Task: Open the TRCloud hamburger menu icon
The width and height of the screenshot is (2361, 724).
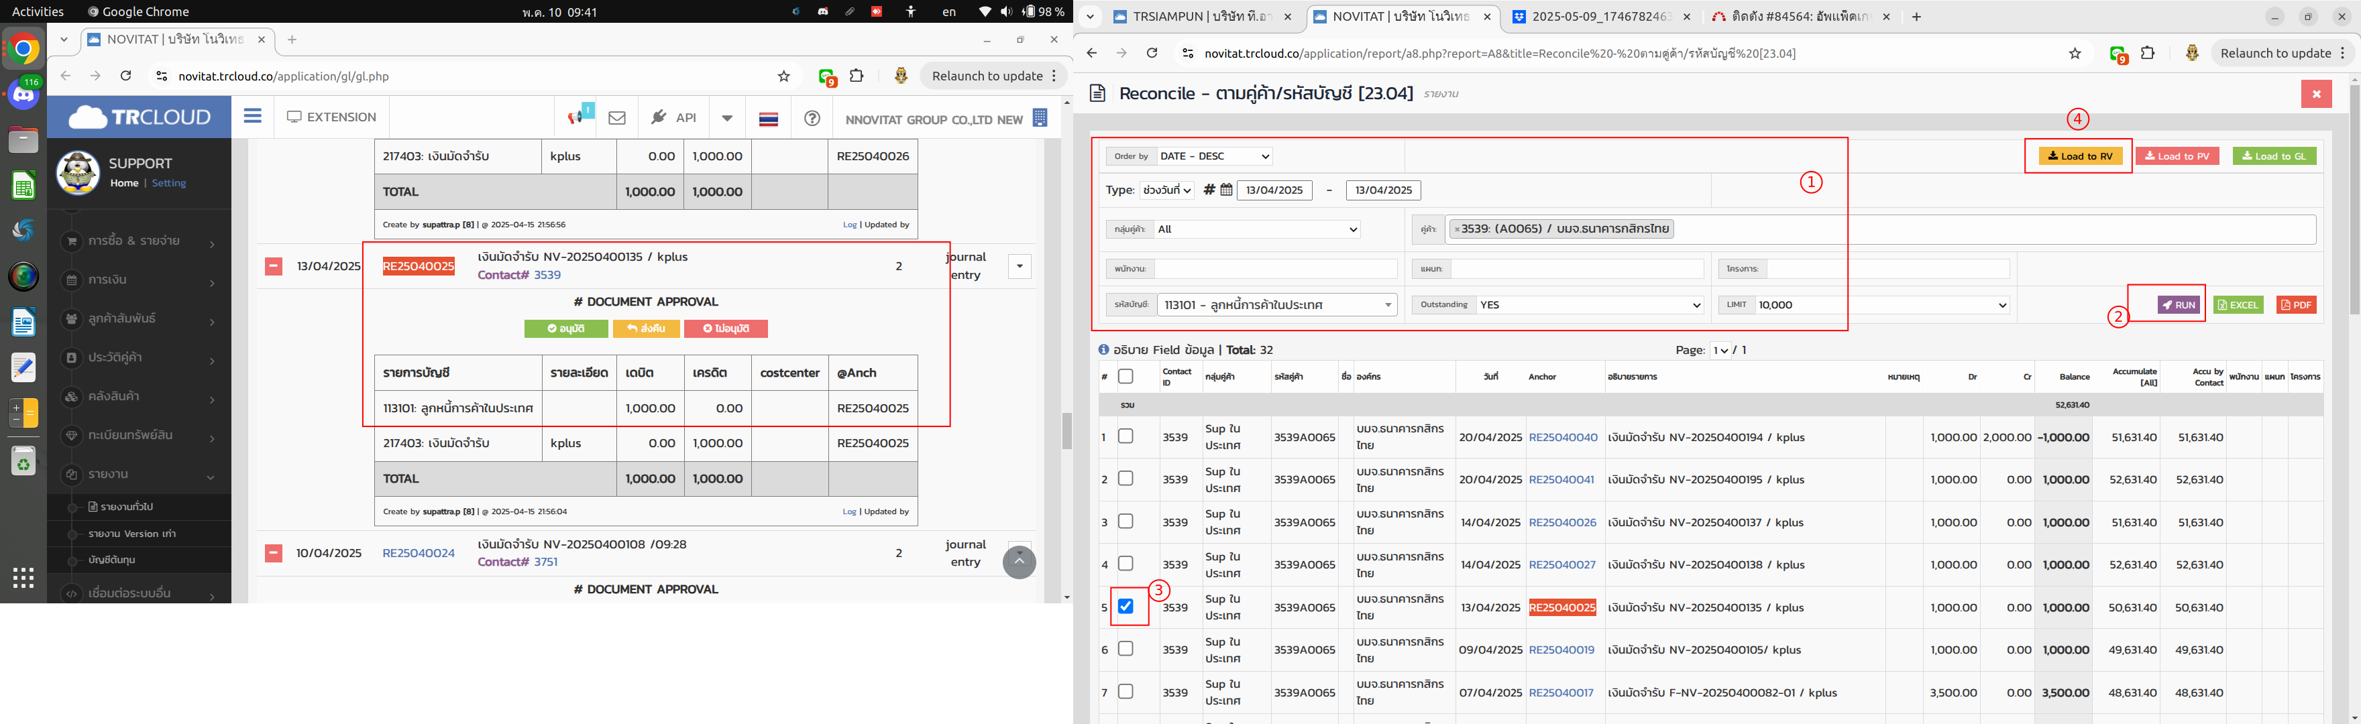Action: (x=252, y=117)
